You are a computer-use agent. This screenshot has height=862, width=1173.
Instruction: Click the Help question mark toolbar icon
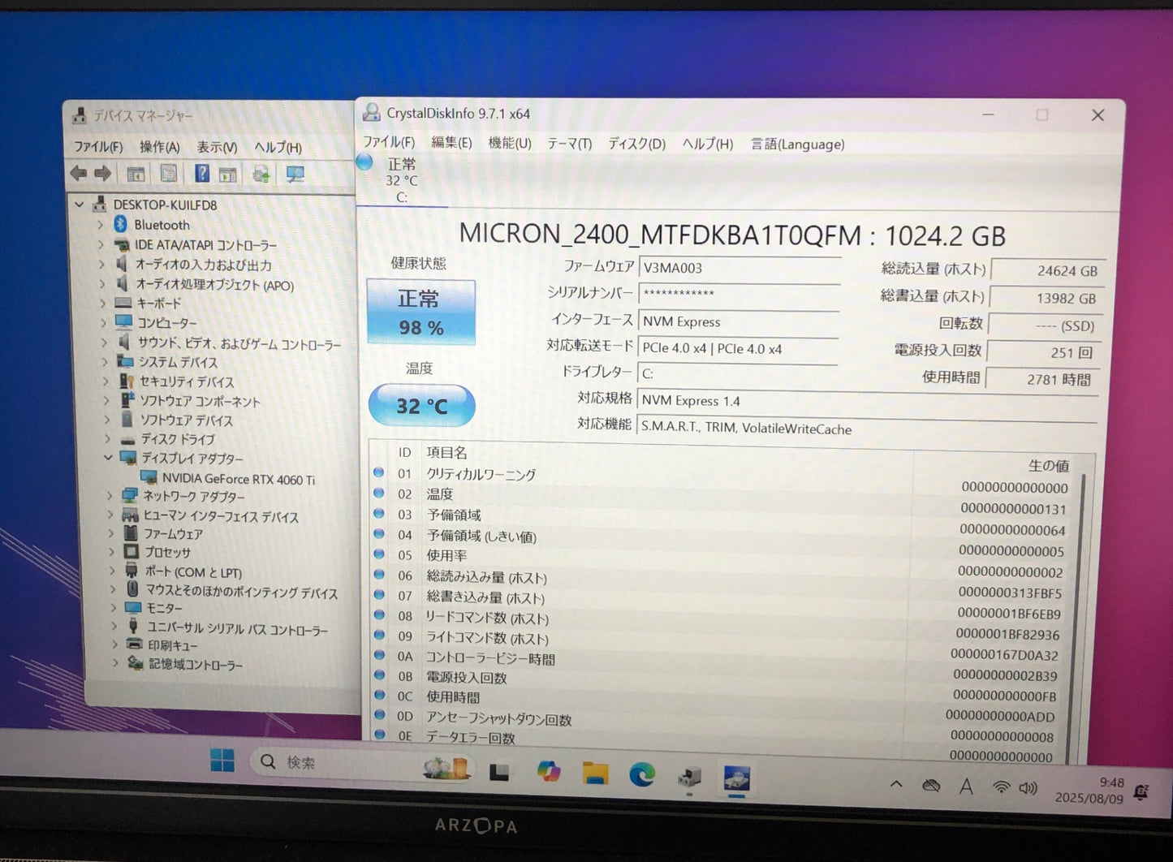(201, 173)
